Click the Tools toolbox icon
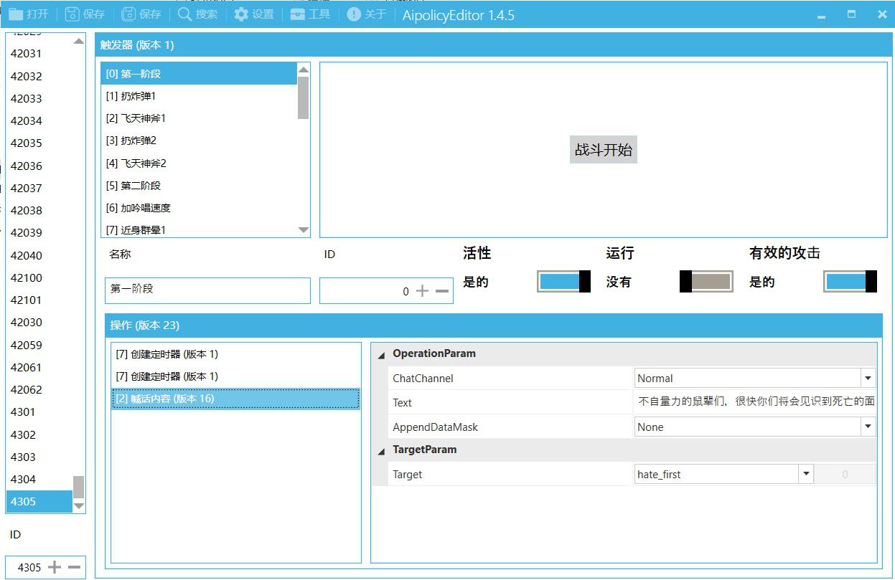 coord(298,14)
